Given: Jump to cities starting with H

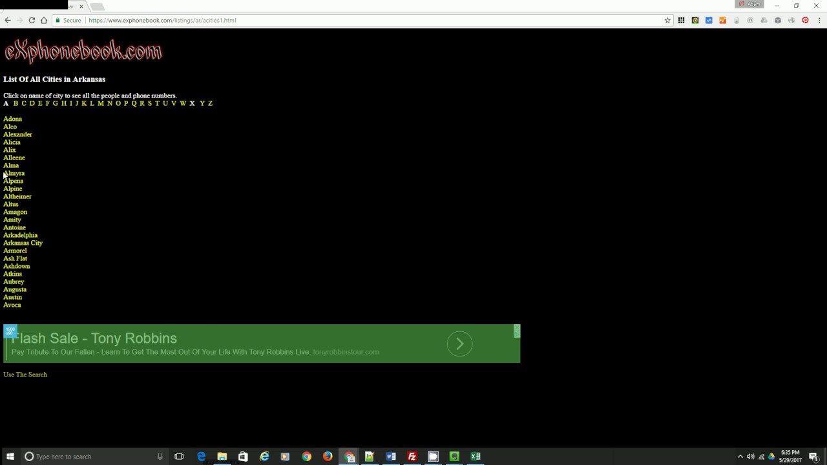Looking at the screenshot, I should 63,103.
